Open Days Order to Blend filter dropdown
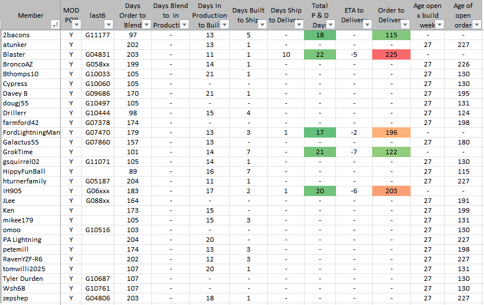484x305 pixels. pyautogui.click(x=146, y=25)
